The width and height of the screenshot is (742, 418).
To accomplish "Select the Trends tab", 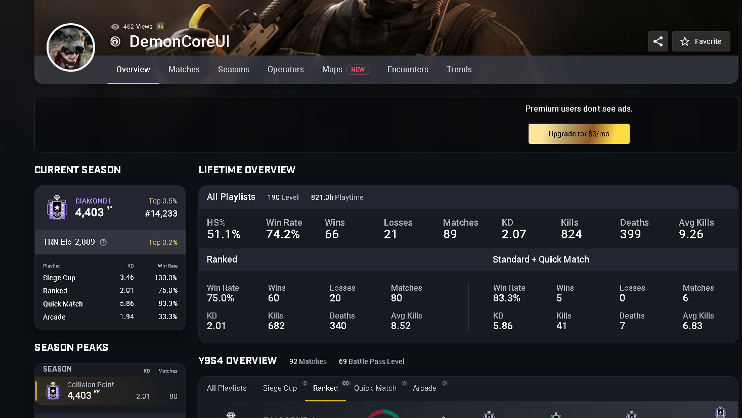I will pyautogui.click(x=459, y=70).
